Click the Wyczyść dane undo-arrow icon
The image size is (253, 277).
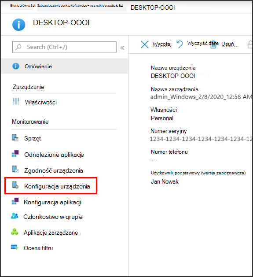[180, 44]
